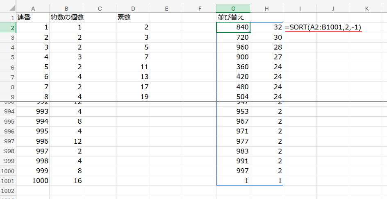
Task: Click the select-all corner triangle
Action: tap(11, 8)
